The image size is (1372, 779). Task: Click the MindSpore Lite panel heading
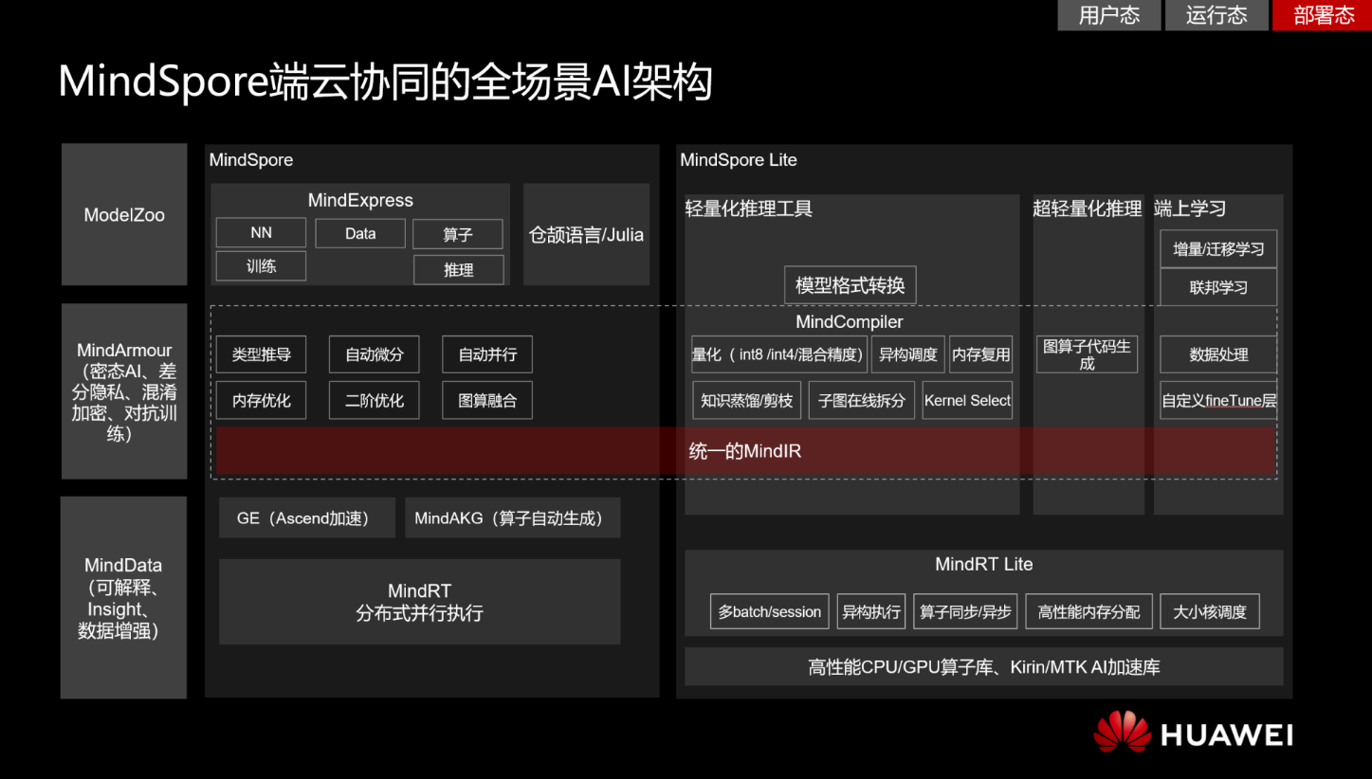(x=739, y=160)
